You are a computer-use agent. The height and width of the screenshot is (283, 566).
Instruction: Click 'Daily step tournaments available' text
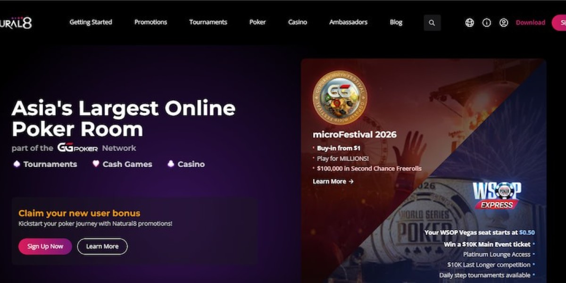click(x=485, y=275)
